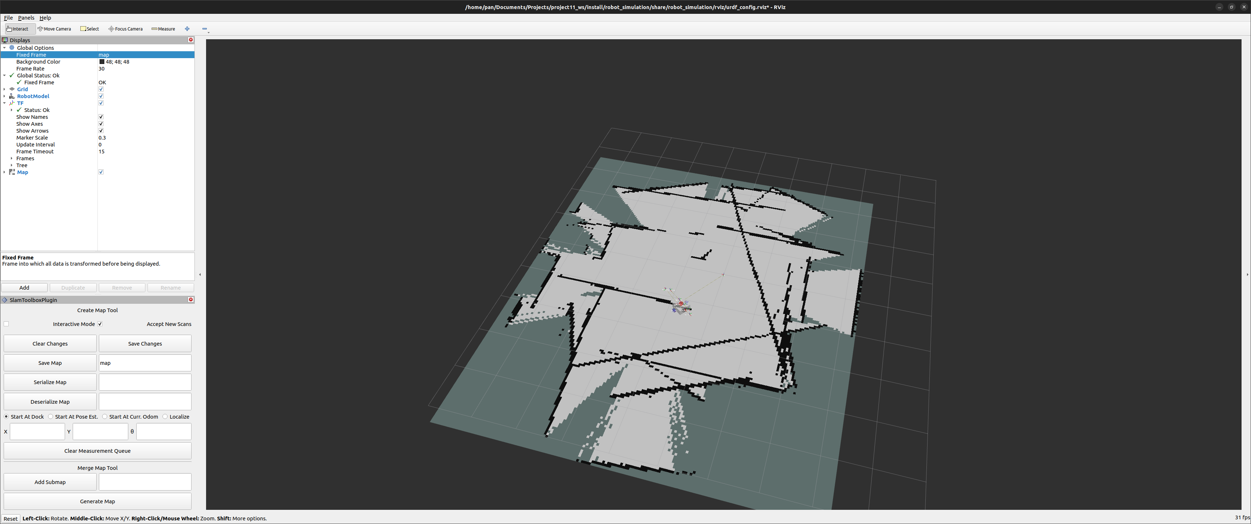1251x524 pixels.
Task: Click the X pose input field
Action: (x=37, y=431)
